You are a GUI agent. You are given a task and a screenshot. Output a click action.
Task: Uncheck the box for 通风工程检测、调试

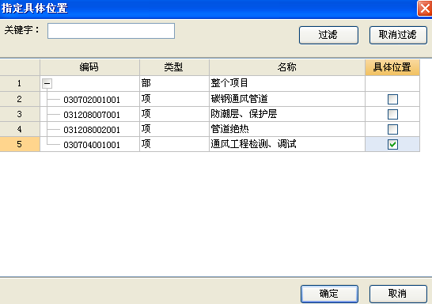[392, 144]
